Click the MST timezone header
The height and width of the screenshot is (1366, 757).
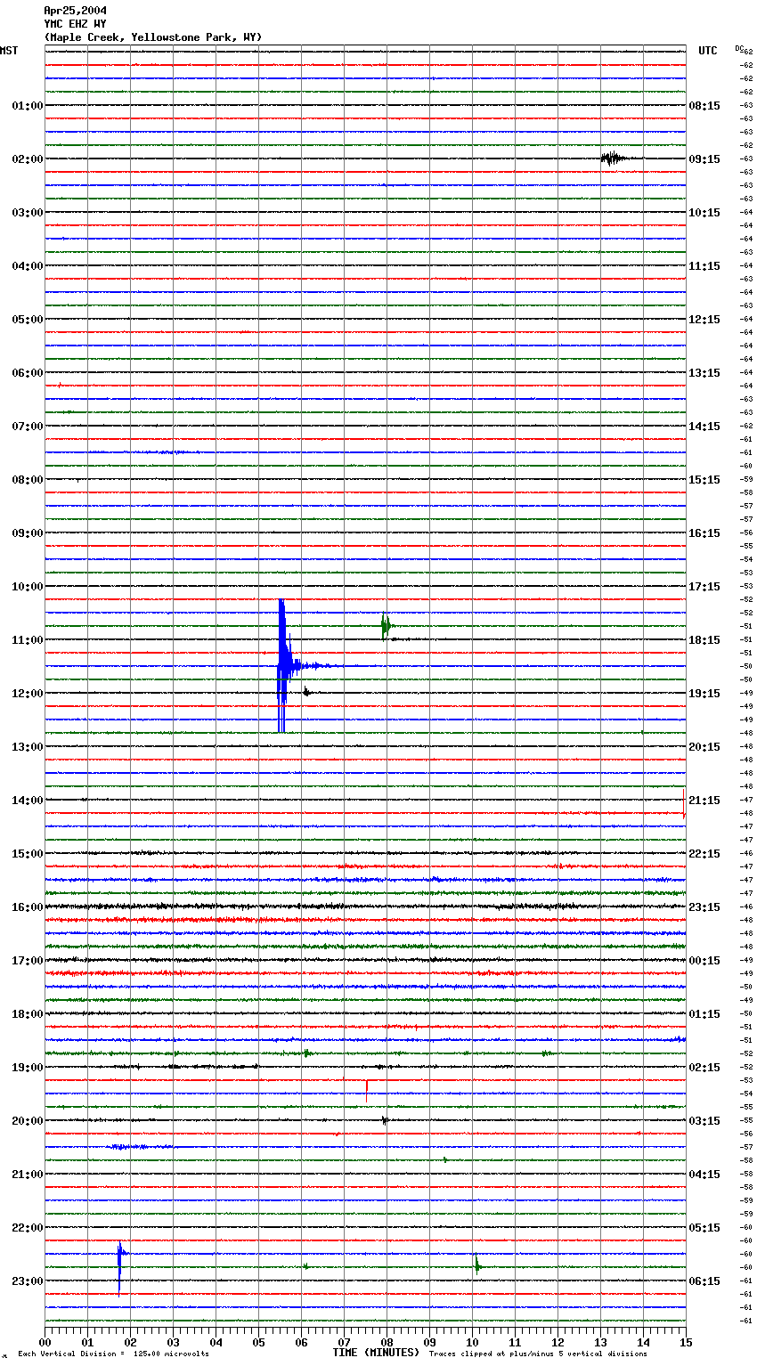9,51
